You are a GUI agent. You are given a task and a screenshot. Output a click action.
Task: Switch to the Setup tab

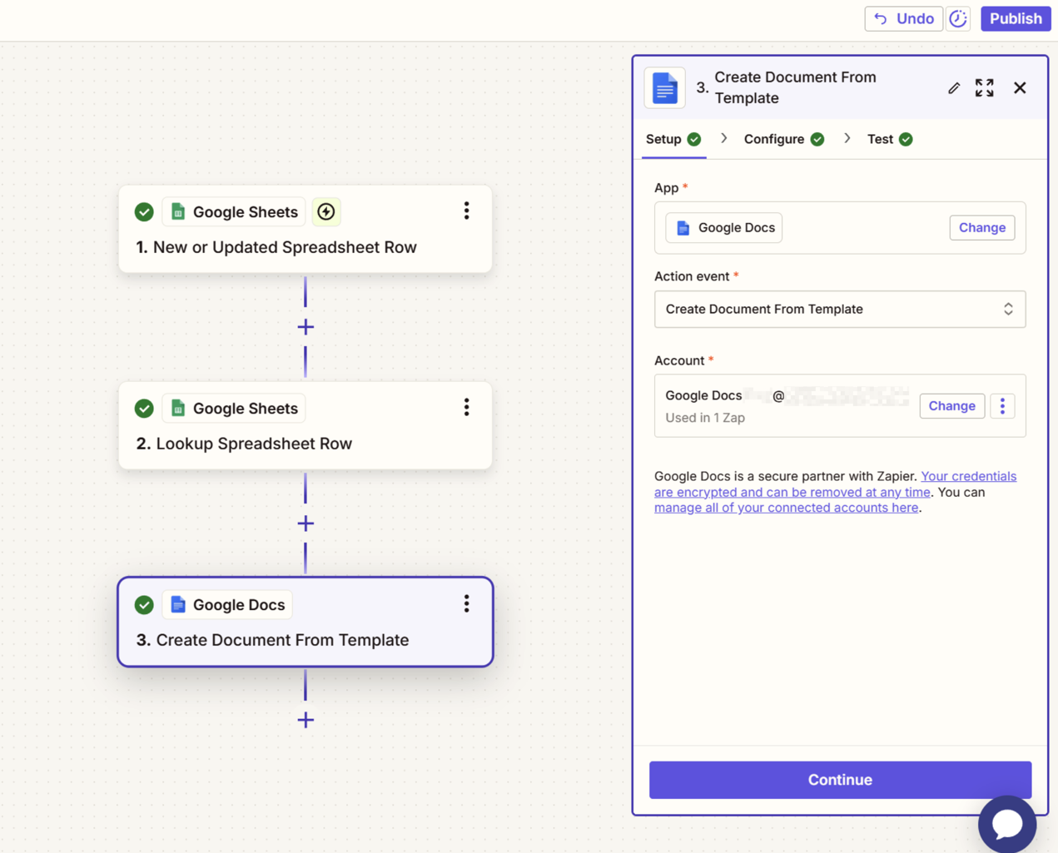point(673,139)
